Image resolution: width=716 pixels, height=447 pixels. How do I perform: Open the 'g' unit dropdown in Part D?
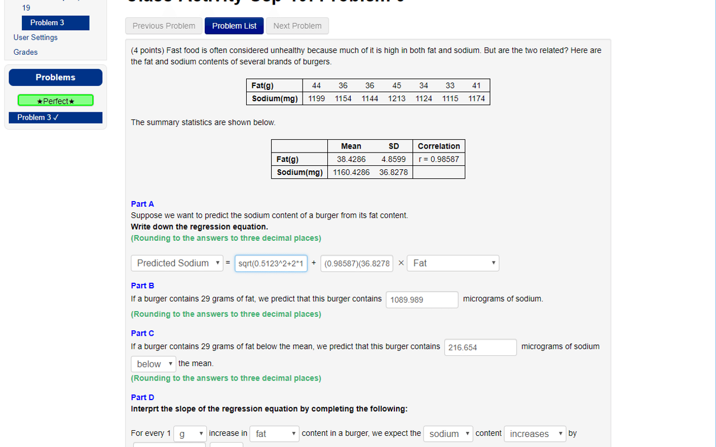coord(190,434)
